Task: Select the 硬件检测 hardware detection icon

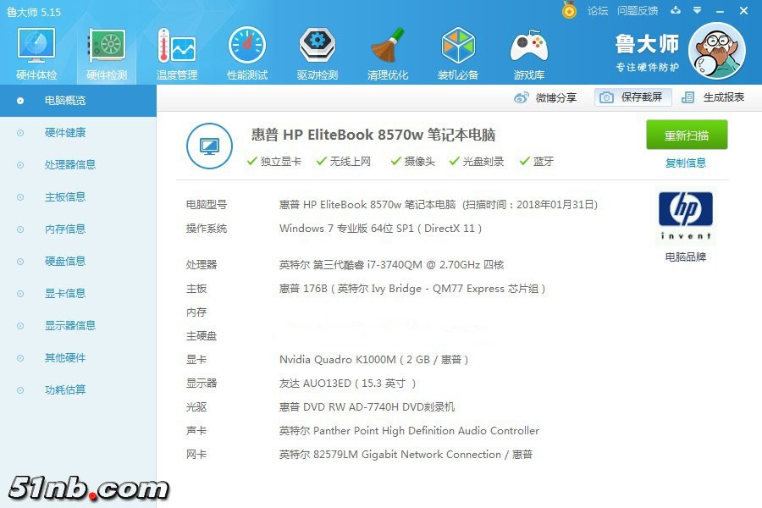Action: [x=107, y=53]
